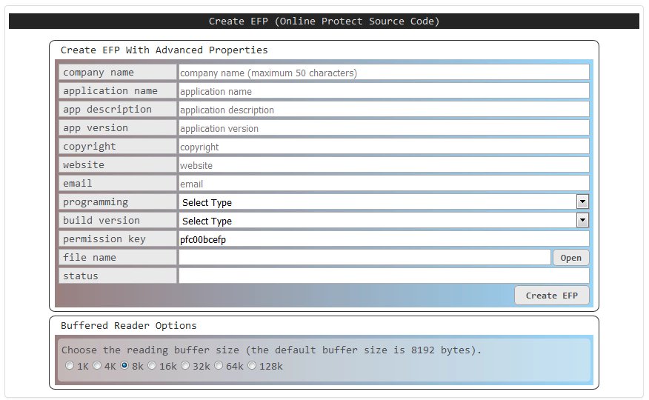The height and width of the screenshot is (400, 649).
Task: Choose the 16k buffer size option
Action: (x=152, y=366)
